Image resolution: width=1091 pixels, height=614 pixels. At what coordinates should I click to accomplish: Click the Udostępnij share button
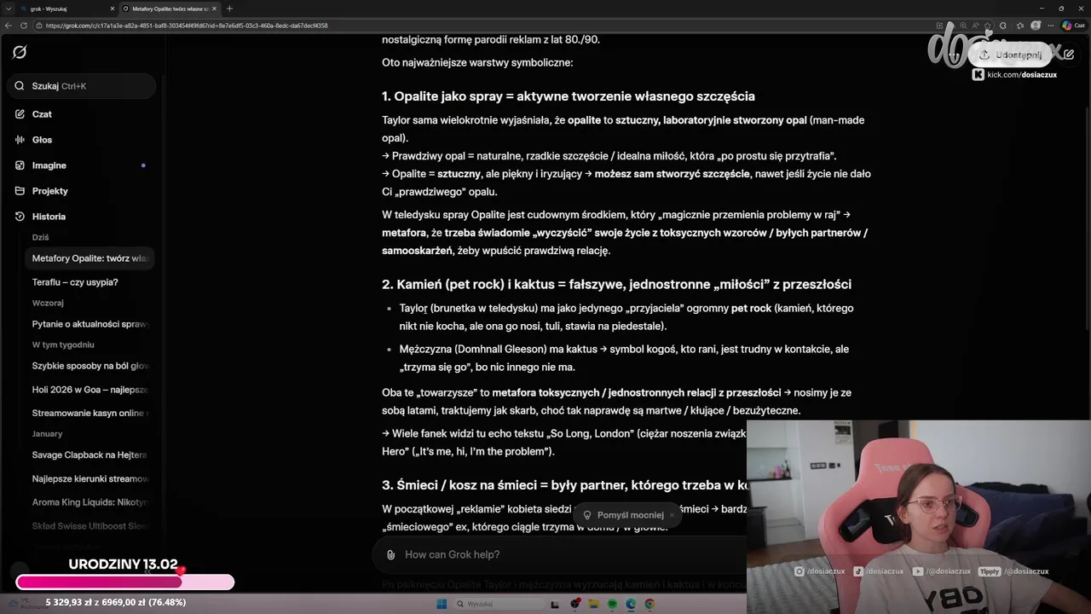point(1011,55)
